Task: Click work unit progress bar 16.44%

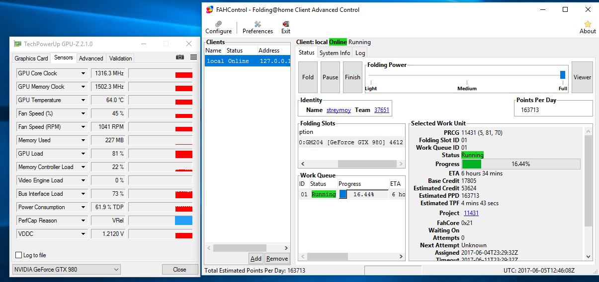Action: tap(521, 164)
